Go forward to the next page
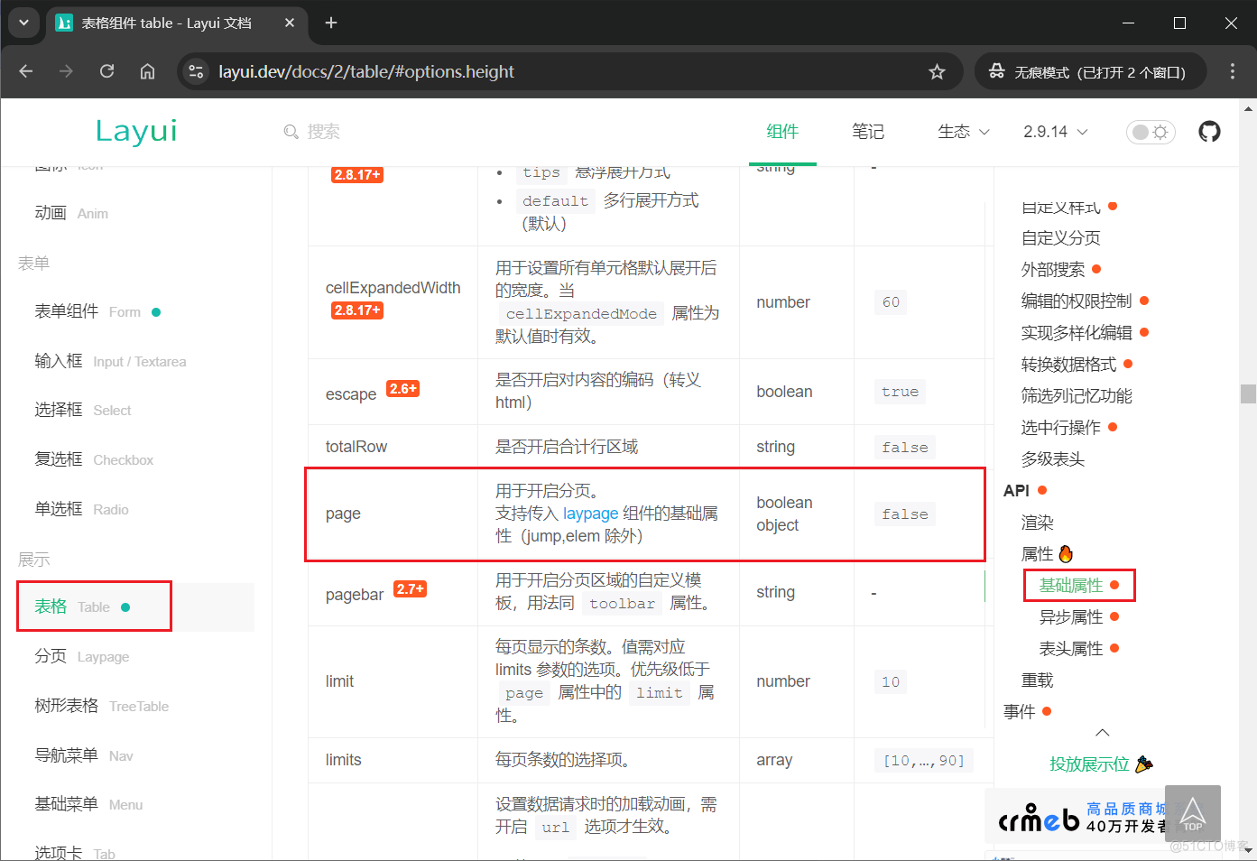The width and height of the screenshot is (1257, 861). pyautogui.click(x=66, y=71)
